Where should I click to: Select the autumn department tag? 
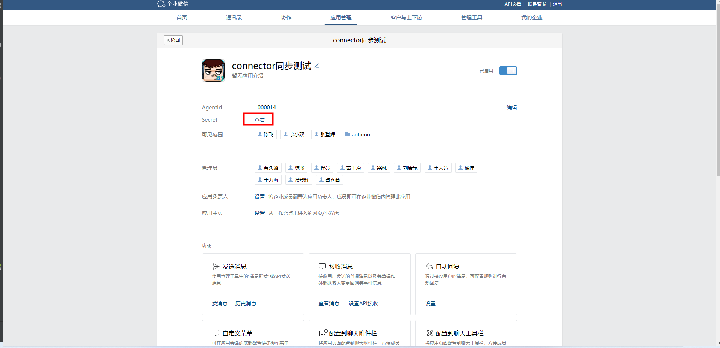coord(357,134)
